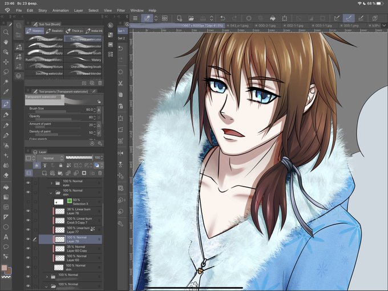Click the wrench settings icon in command bar
Image resolution: width=388 pixels, height=291 pixels.
pos(120,224)
